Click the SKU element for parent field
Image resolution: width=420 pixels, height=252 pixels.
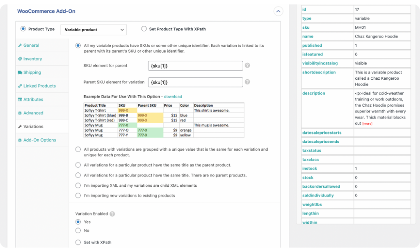[x=196, y=66]
